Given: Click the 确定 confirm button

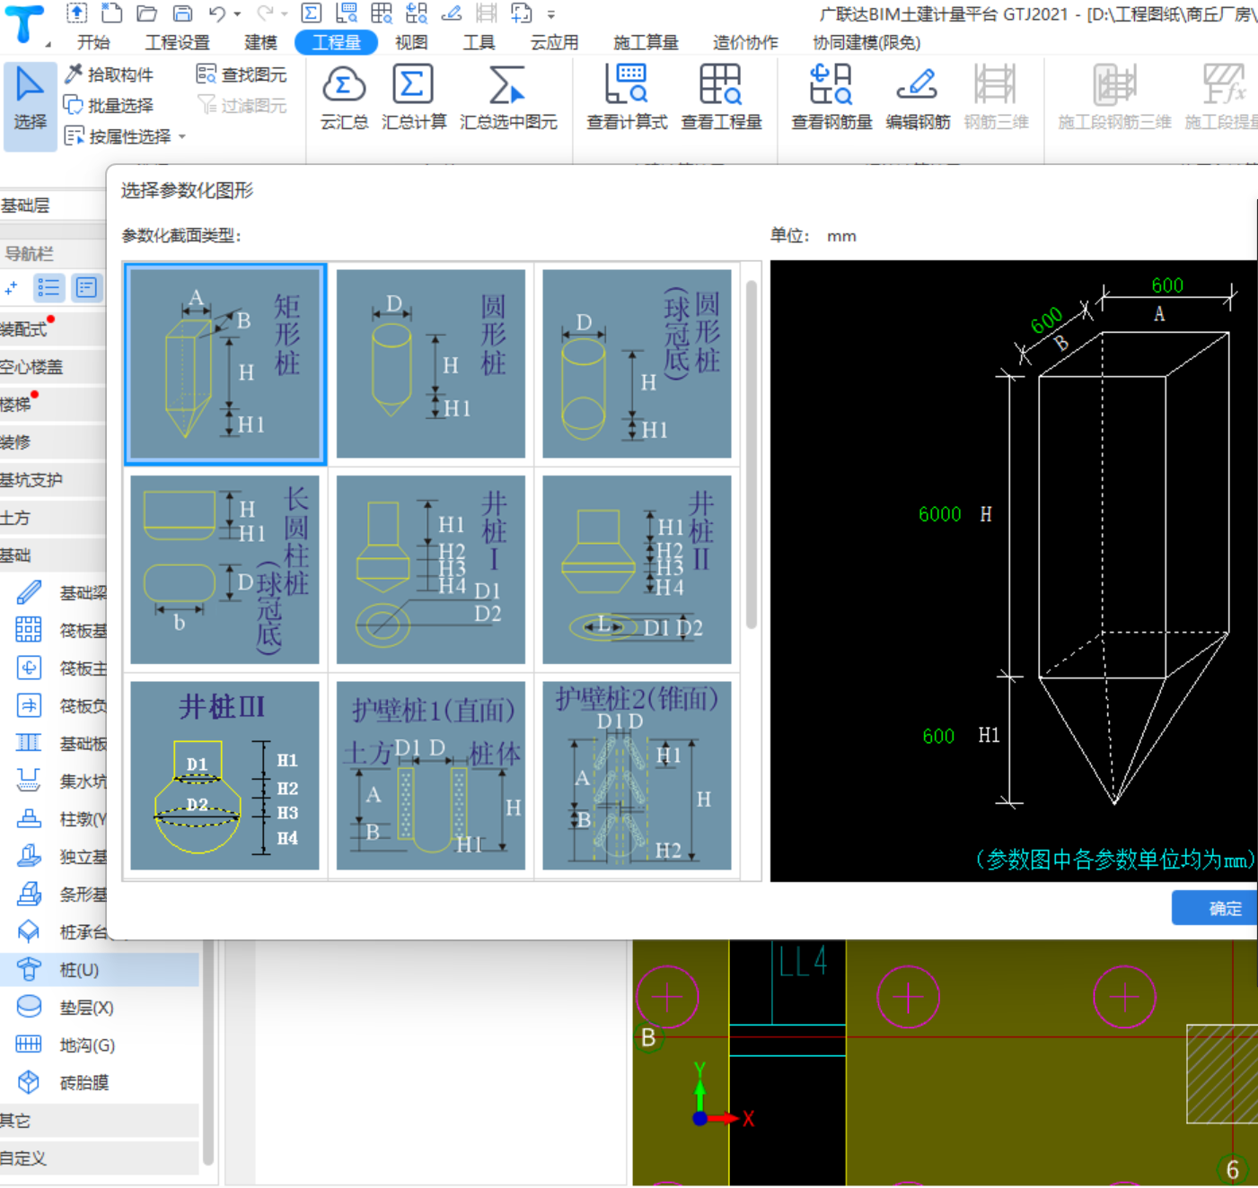Looking at the screenshot, I should 1215,908.
